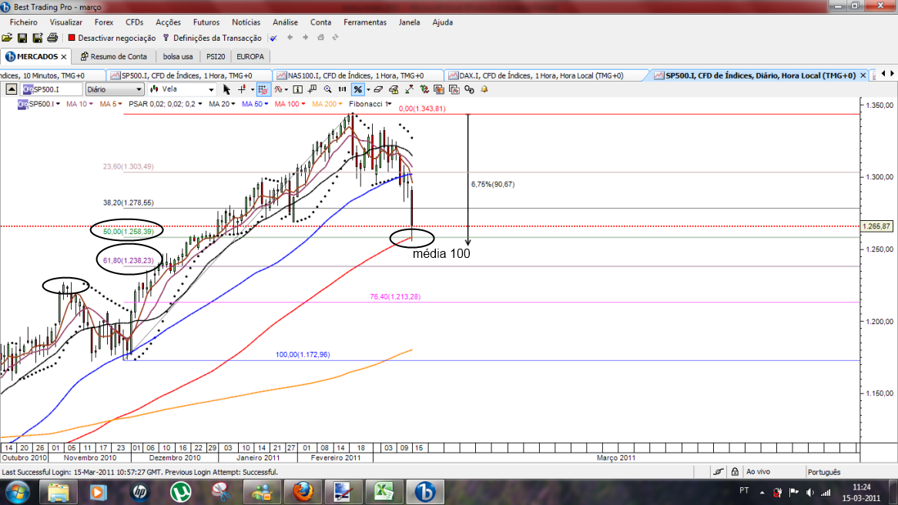Click the print icon in toolbar
This screenshot has height=505, width=898.
point(52,38)
